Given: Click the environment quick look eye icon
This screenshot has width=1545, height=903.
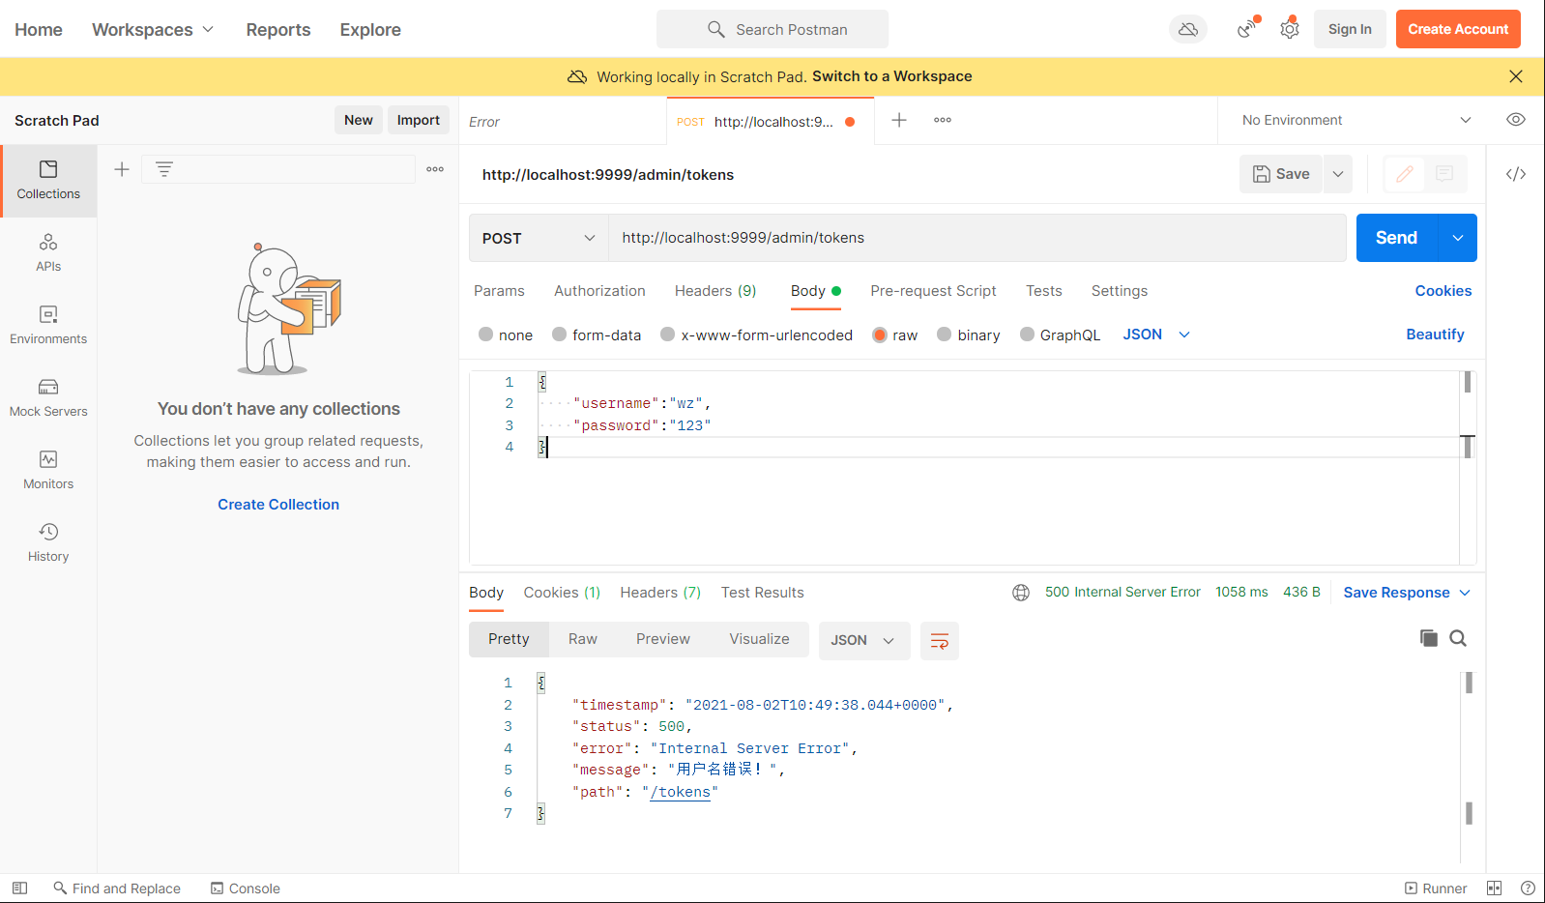Looking at the screenshot, I should point(1516,120).
